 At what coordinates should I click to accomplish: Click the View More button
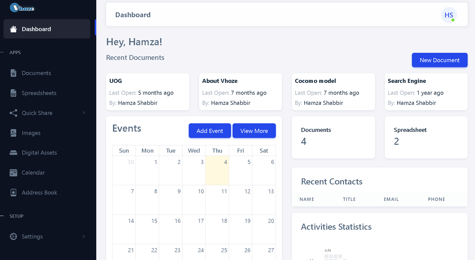click(254, 131)
